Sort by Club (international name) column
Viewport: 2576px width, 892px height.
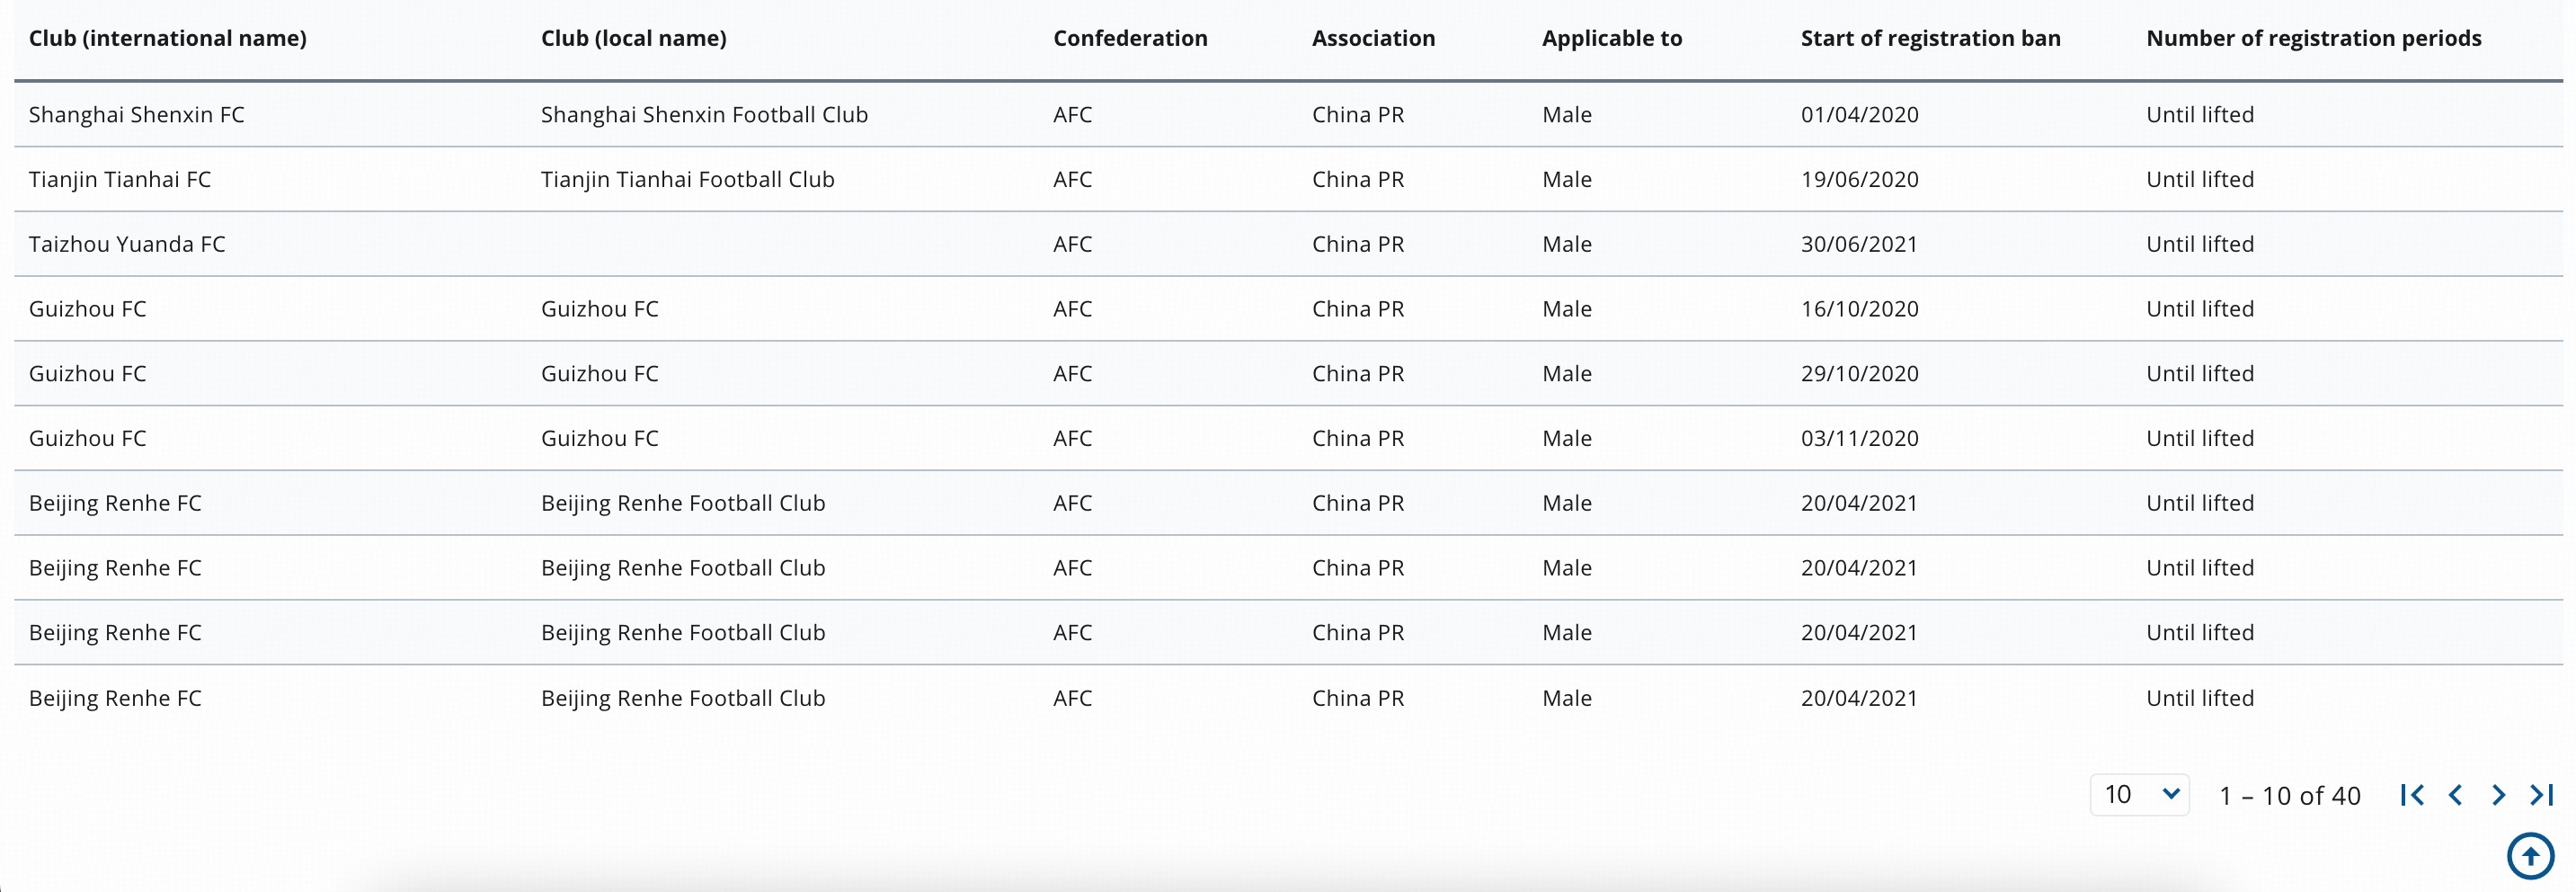(x=168, y=38)
